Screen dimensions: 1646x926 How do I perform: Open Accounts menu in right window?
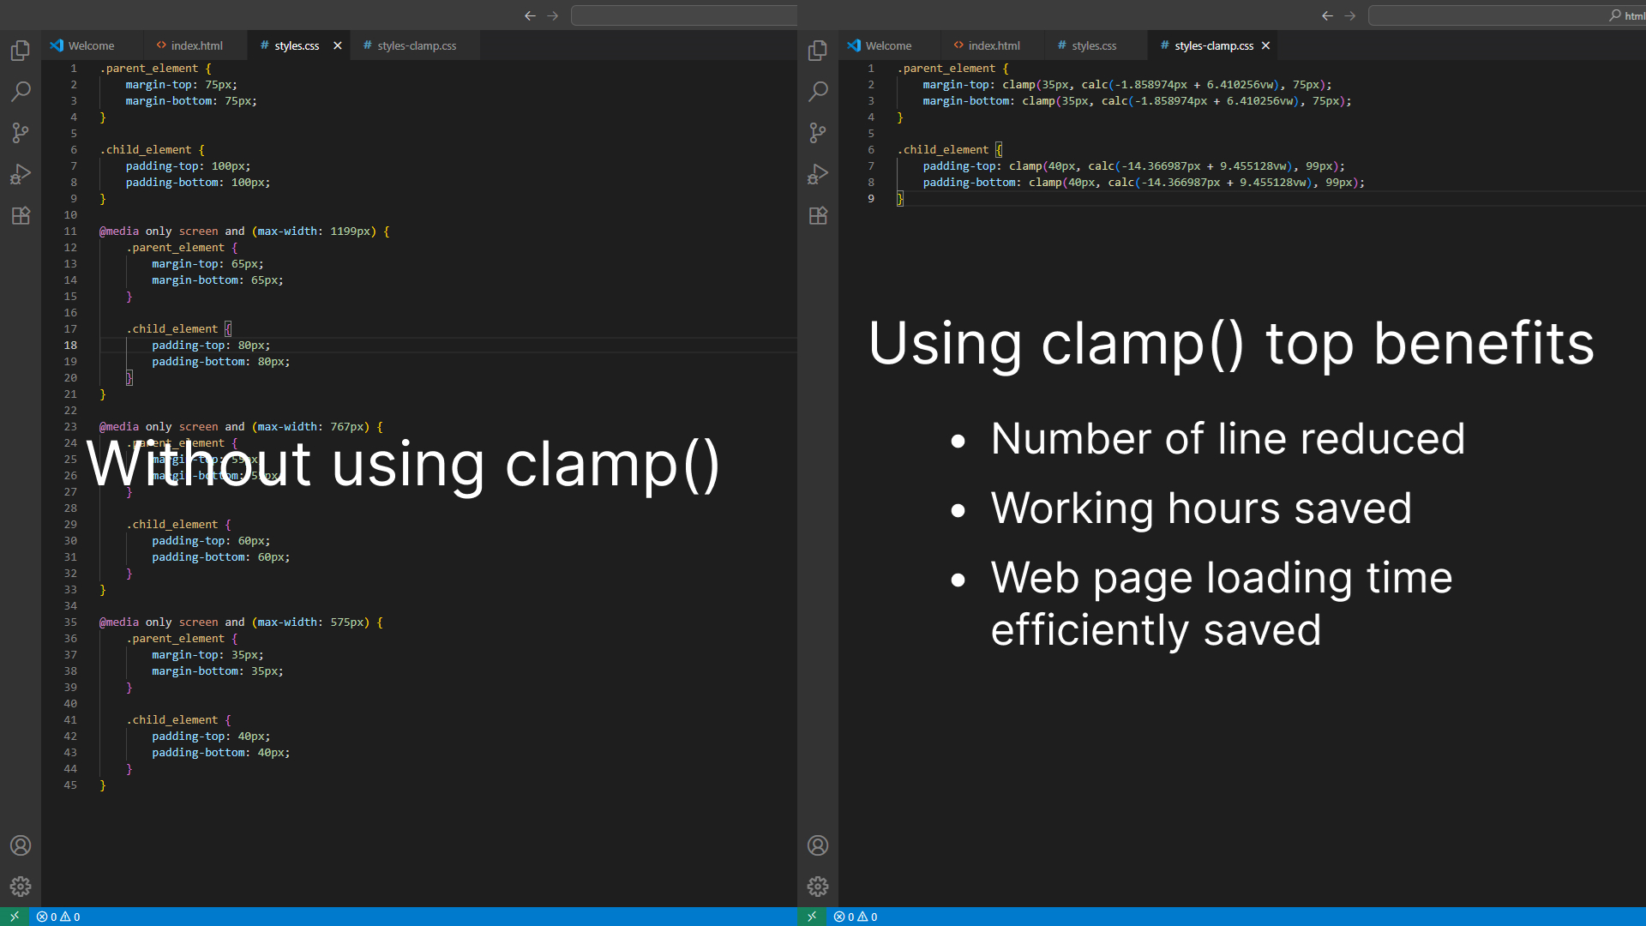click(818, 845)
